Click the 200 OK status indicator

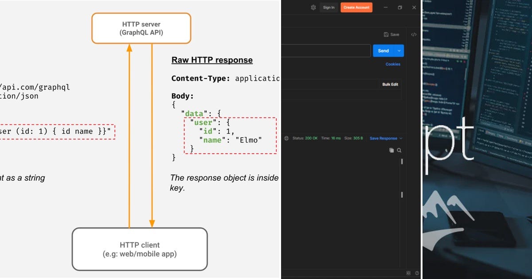pos(307,138)
